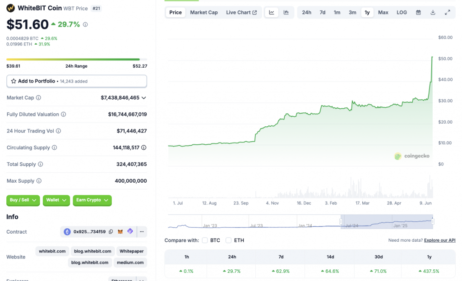The height and width of the screenshot is (281, 462).
Task: Add token to MetaMask via fox icon
Action: tap(120, 232)
